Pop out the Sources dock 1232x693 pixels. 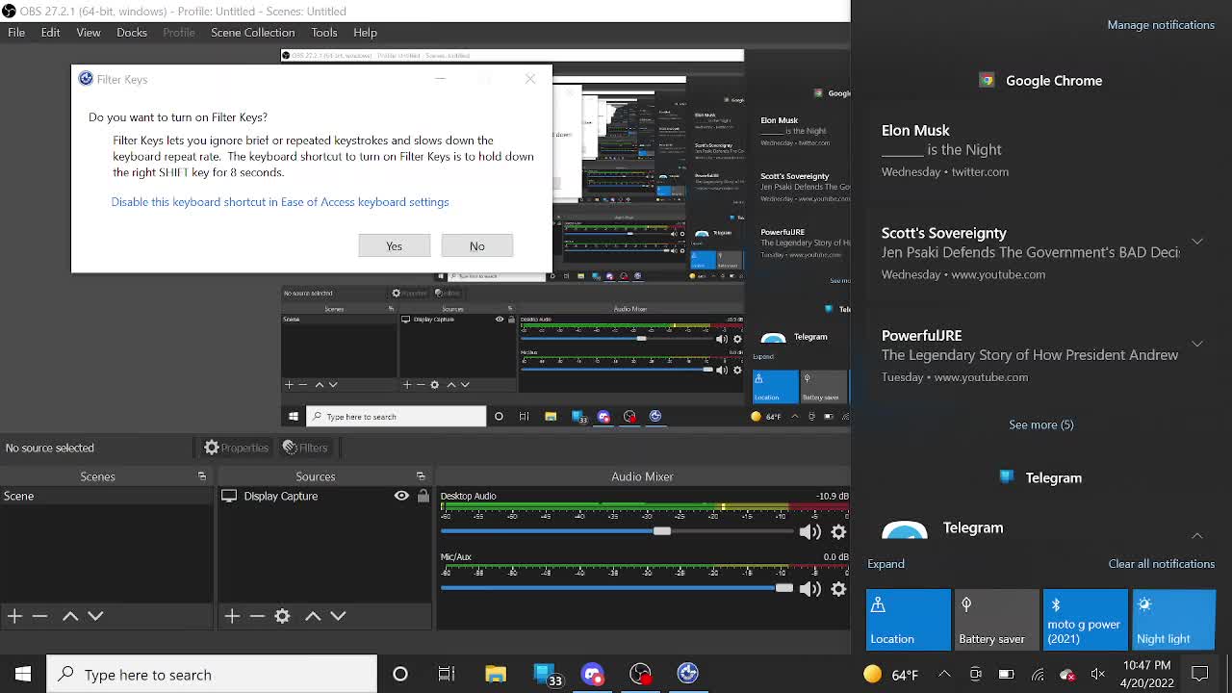tap(421, 476)
